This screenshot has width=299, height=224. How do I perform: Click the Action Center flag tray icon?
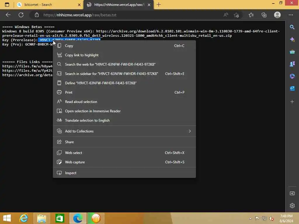257,218
